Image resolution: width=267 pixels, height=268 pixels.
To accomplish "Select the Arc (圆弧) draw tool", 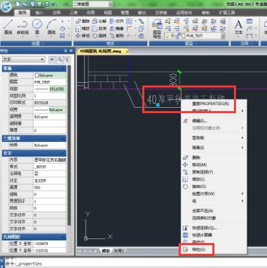I will pos(51,27).
